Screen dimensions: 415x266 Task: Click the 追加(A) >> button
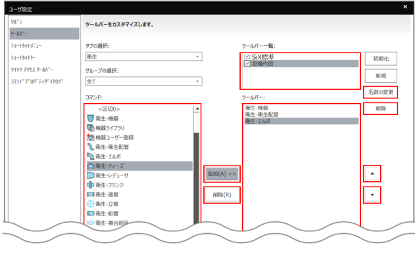(222, 173)
